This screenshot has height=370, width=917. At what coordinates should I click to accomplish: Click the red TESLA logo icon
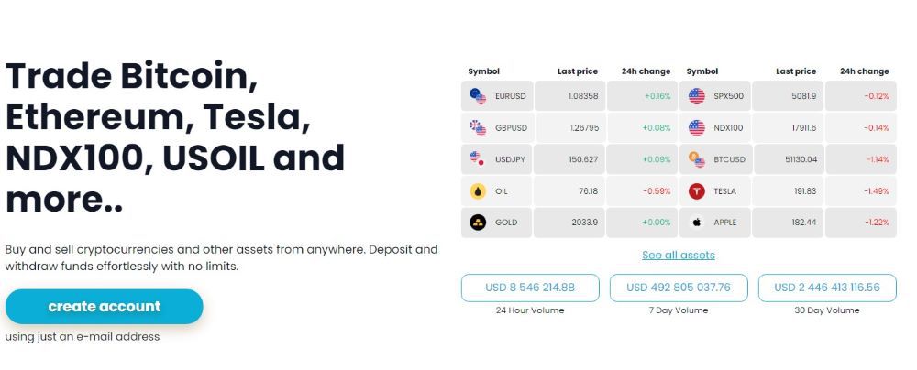coord(696,191)
